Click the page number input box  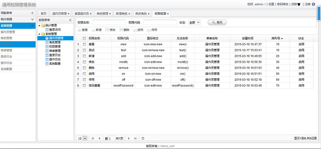click(111, 138)
